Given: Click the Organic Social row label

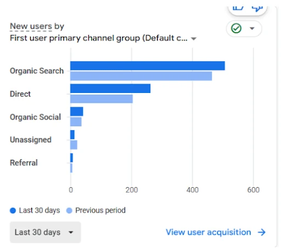Looking at the screenshot, I should (35, 117).
